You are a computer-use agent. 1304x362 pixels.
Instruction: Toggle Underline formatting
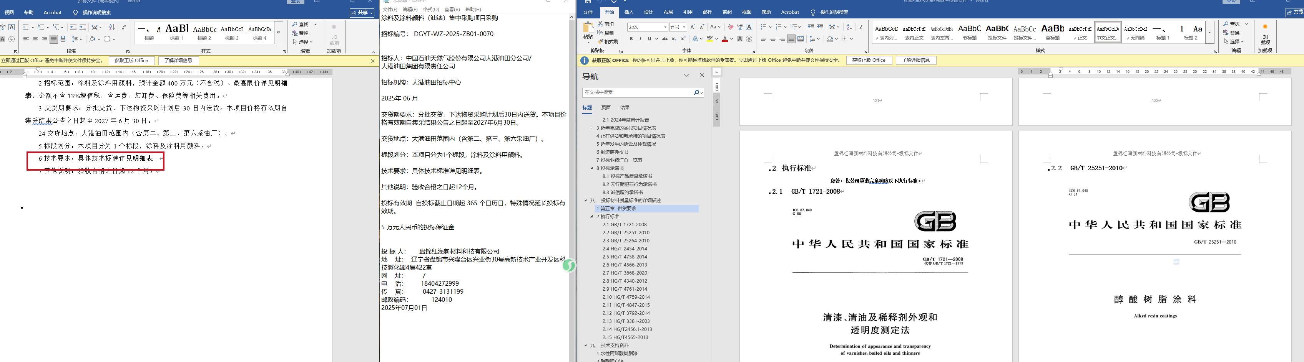[x=650, y=39]
